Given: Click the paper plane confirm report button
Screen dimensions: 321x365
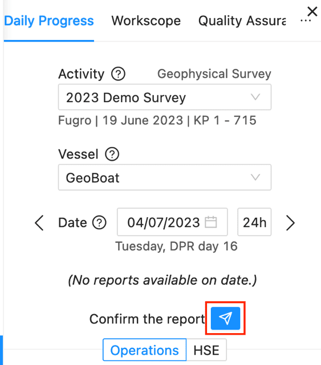Looking at the screenshot, I should pyautogui.click(x=225, y=318).
